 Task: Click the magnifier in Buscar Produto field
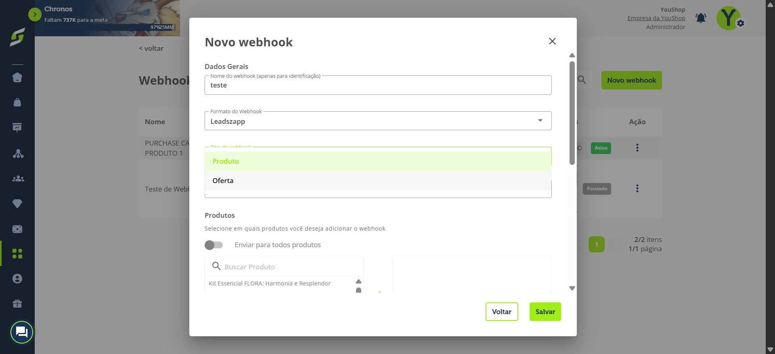click(x=216, y=266)
